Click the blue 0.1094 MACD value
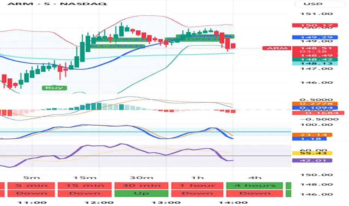The width and height of the screenshot is (349, 206). (x=315, y=108)
